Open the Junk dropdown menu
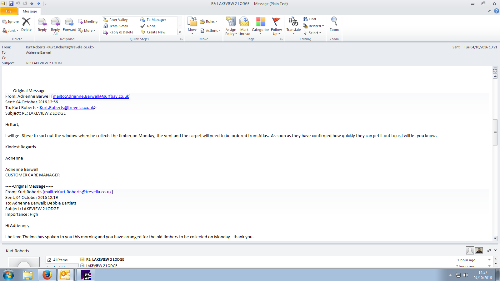 [x=11, y=31]
